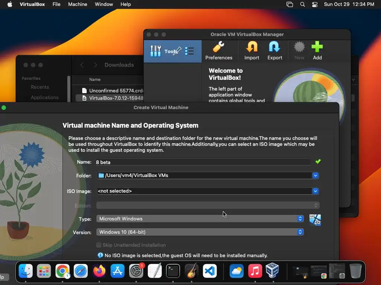Click the Export appliance icon
Image resolution: width=381 pixels, height=285 pixels.
[x=275, y=51]
